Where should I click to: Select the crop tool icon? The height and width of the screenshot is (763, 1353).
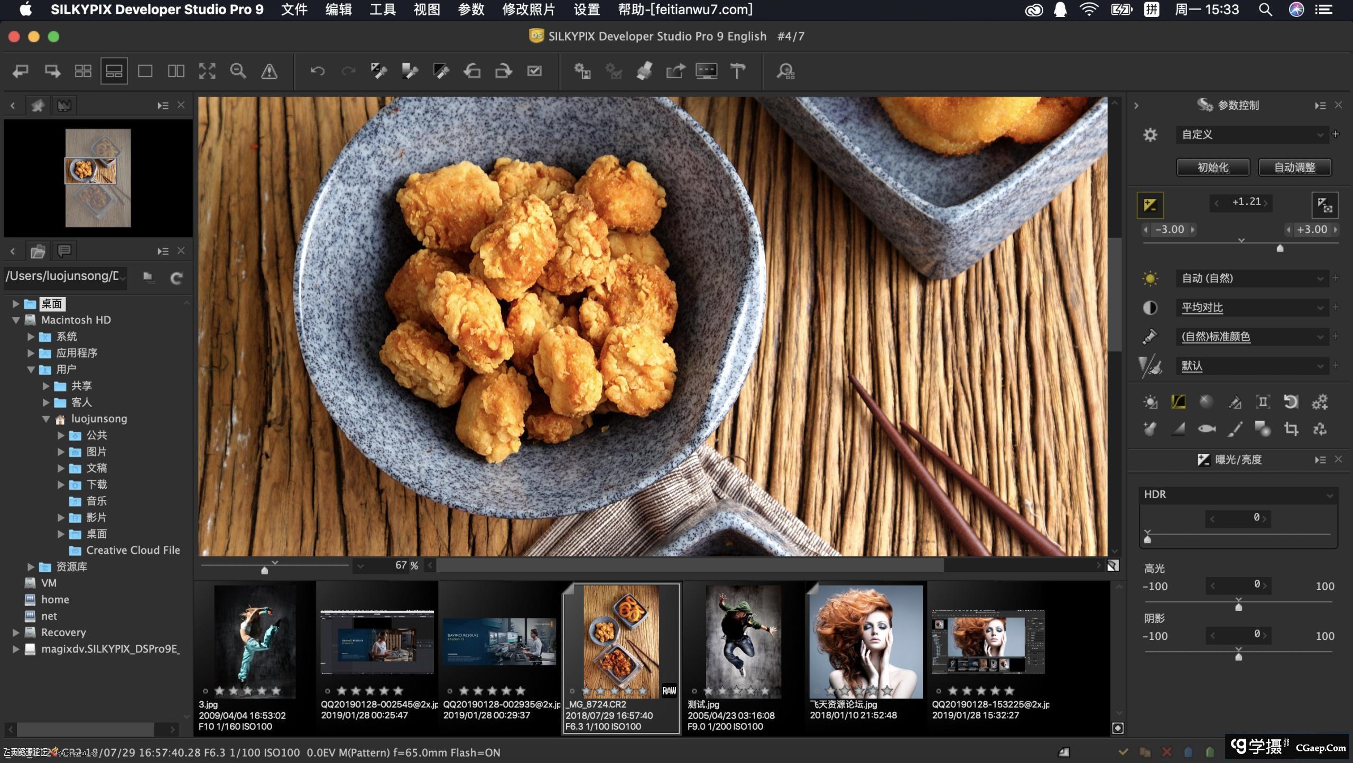click(x=1293, y=428)
